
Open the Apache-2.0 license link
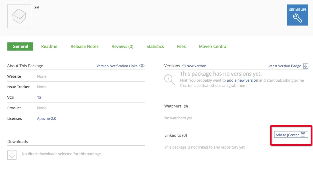(x=46, y=119)
